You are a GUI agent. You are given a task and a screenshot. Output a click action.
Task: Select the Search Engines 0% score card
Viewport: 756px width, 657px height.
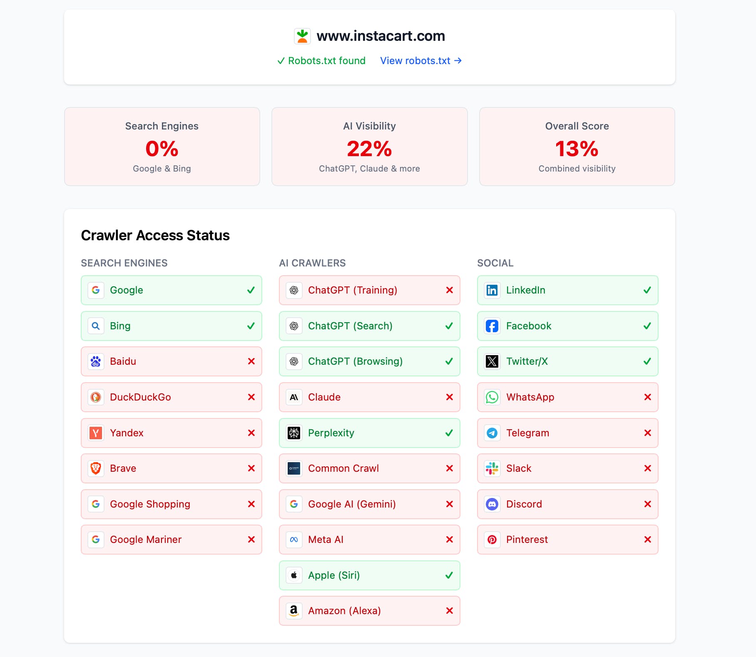click(162, 147)
